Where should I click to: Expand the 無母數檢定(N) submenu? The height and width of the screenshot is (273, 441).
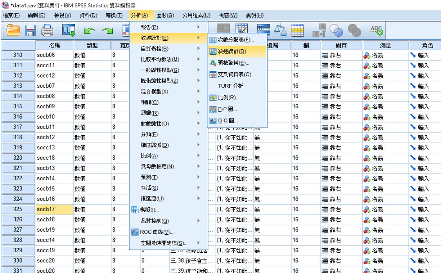tap(157, 166)
